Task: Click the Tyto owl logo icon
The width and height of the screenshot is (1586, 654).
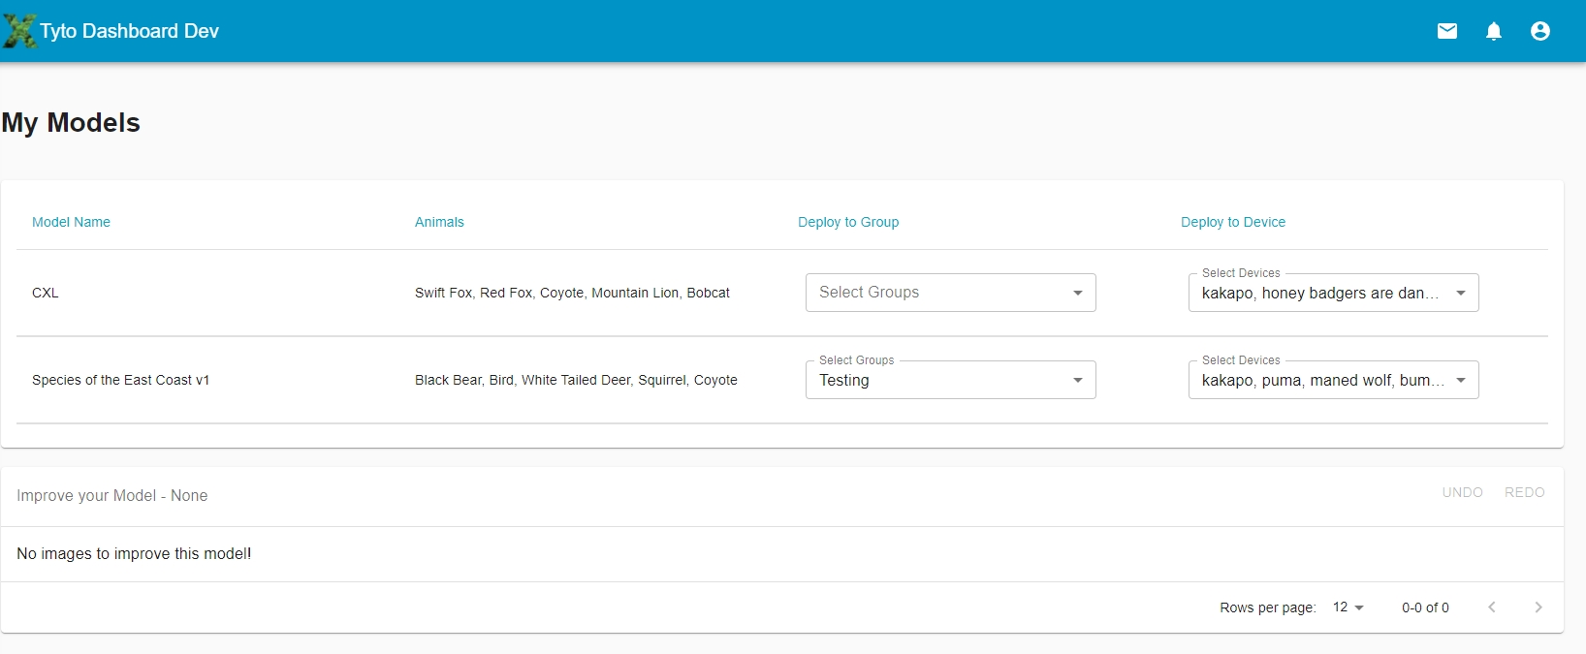Action: tap(19, 31)
